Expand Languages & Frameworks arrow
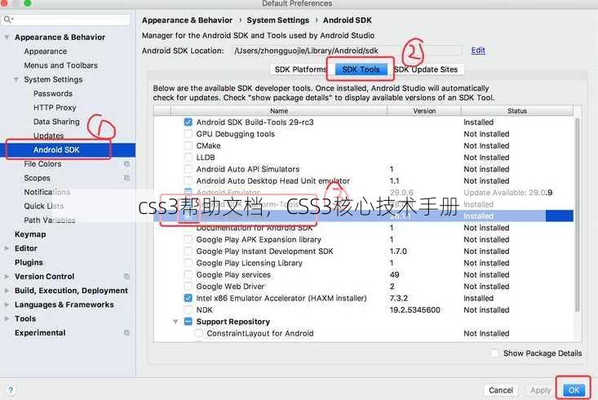 tap(7, 304)
